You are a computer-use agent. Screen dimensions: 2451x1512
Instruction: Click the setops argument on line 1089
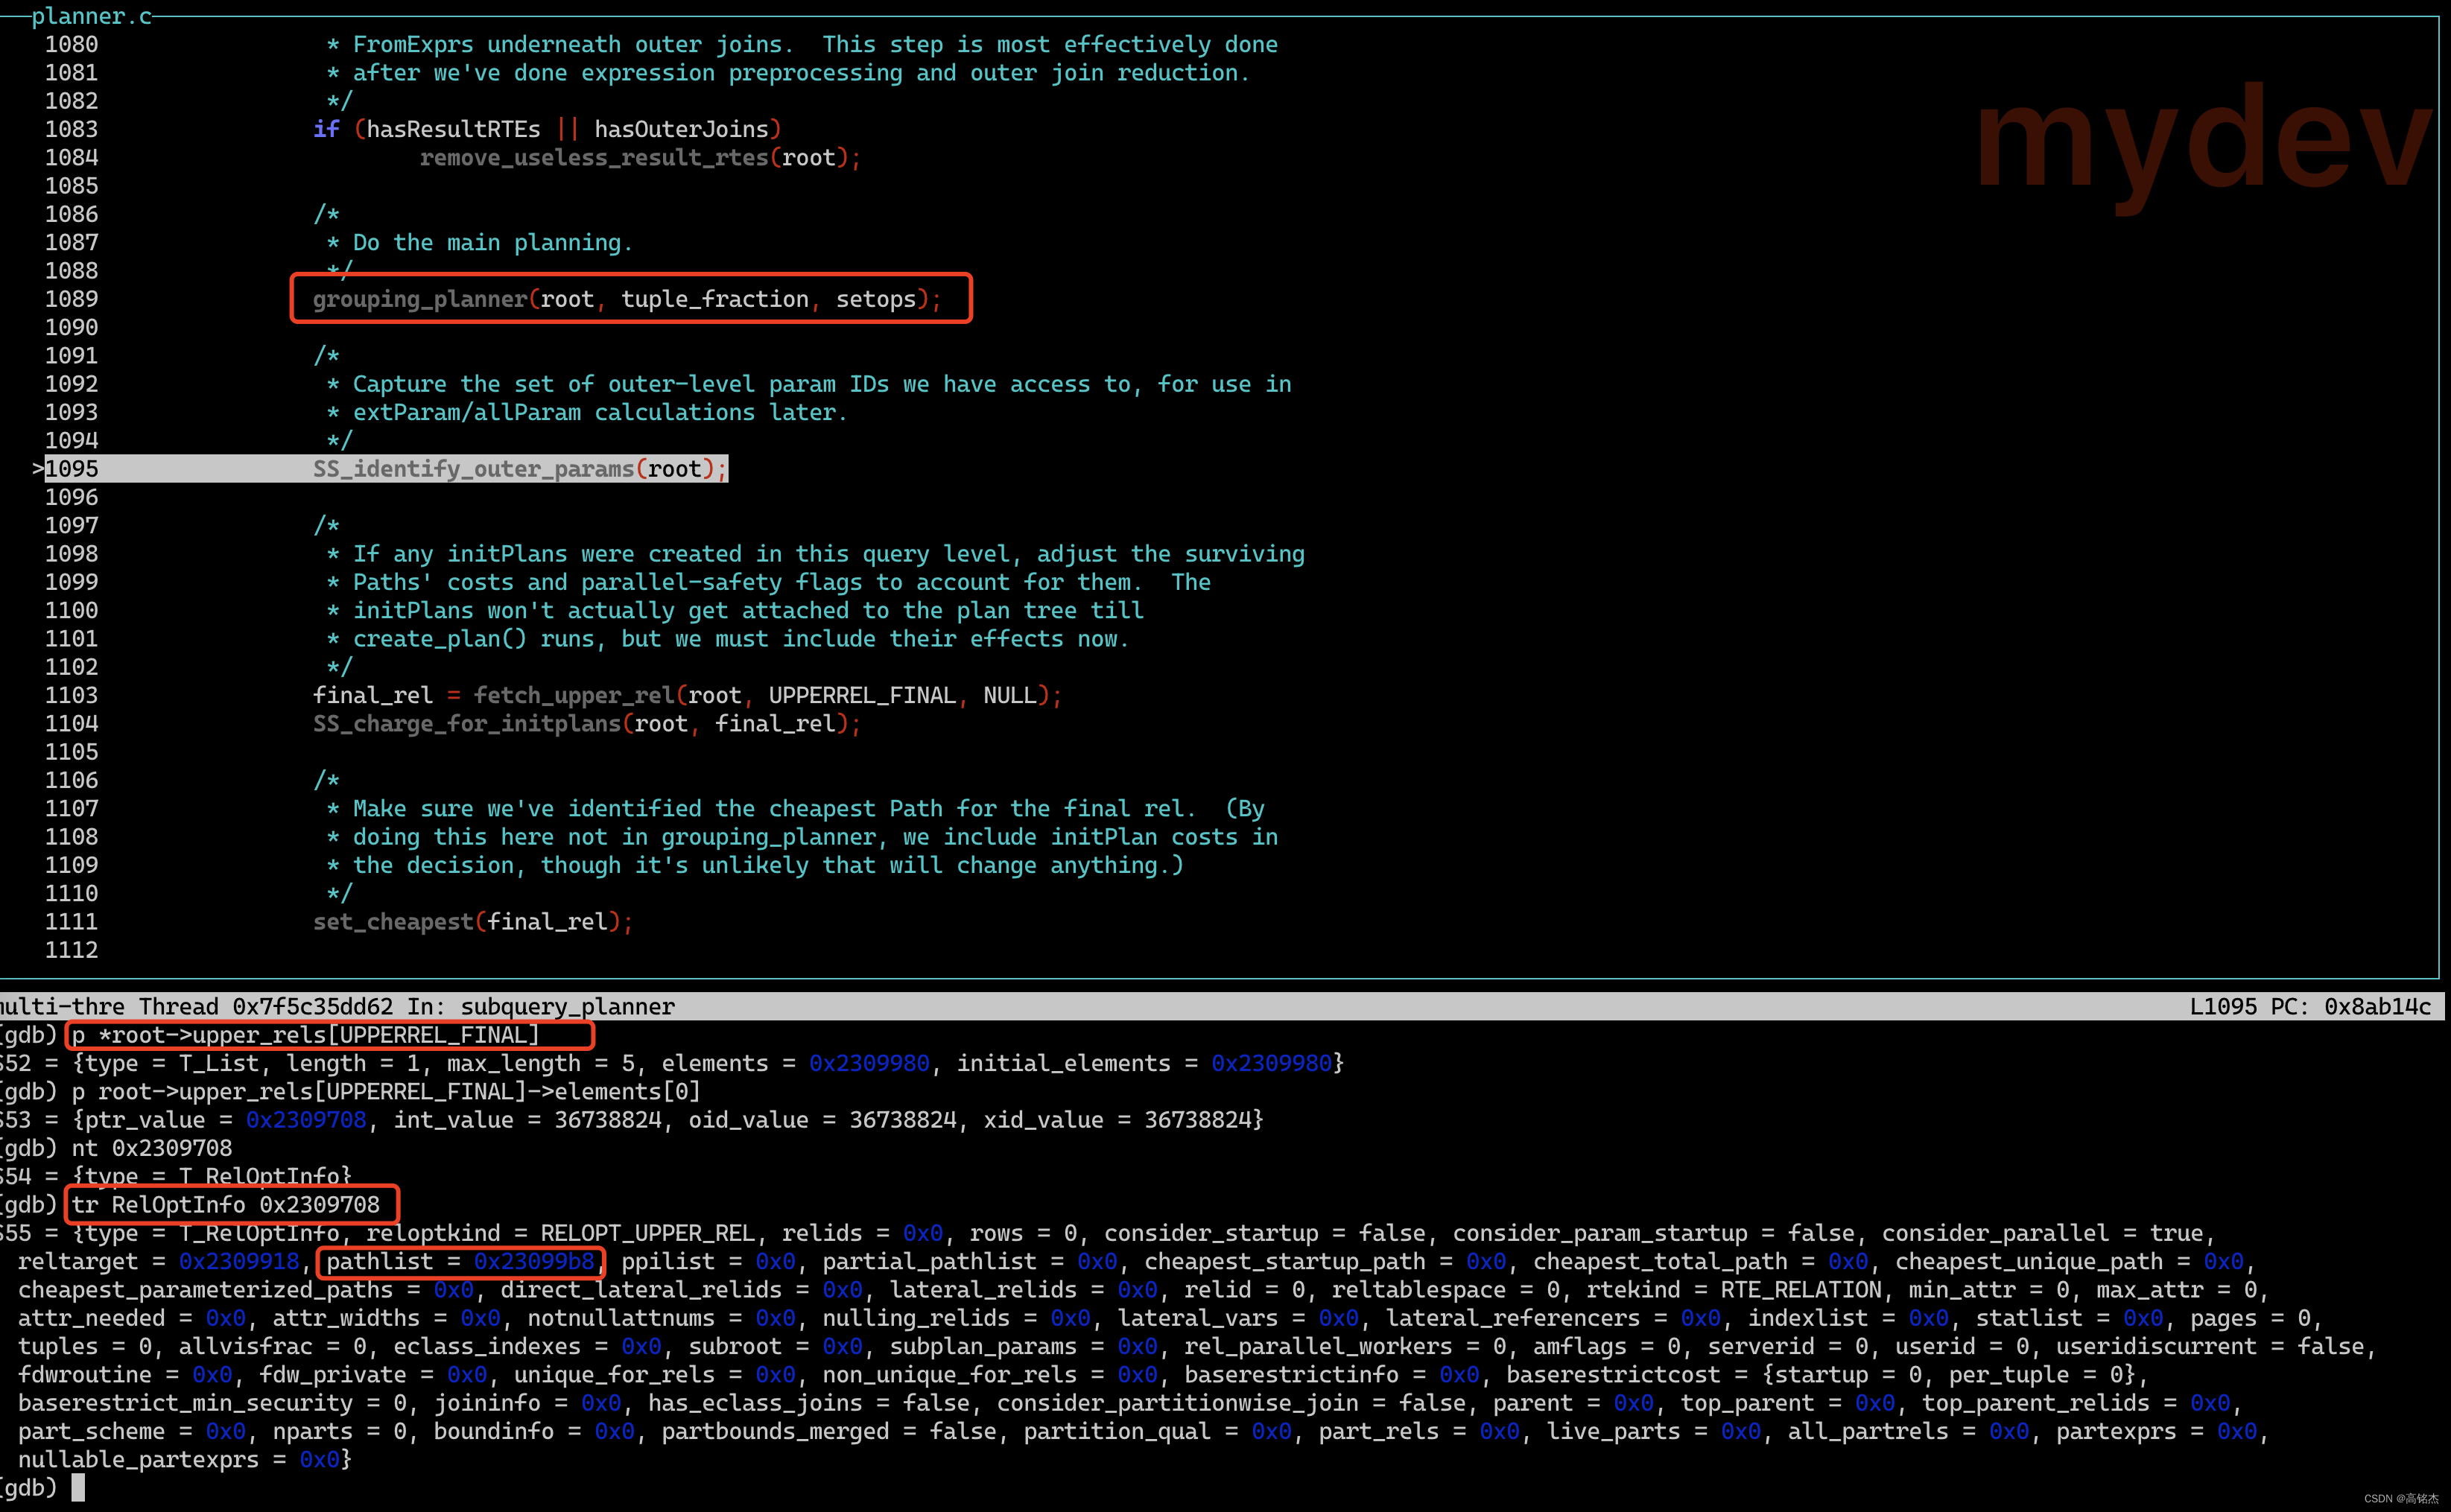pos(876,299)
